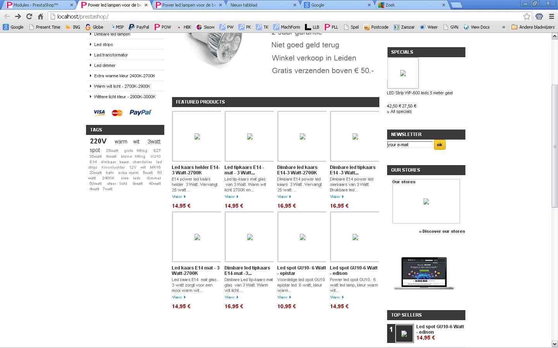Open the Present Time bookmark
This screenshot has height=348, width=558.
point(45,27)
